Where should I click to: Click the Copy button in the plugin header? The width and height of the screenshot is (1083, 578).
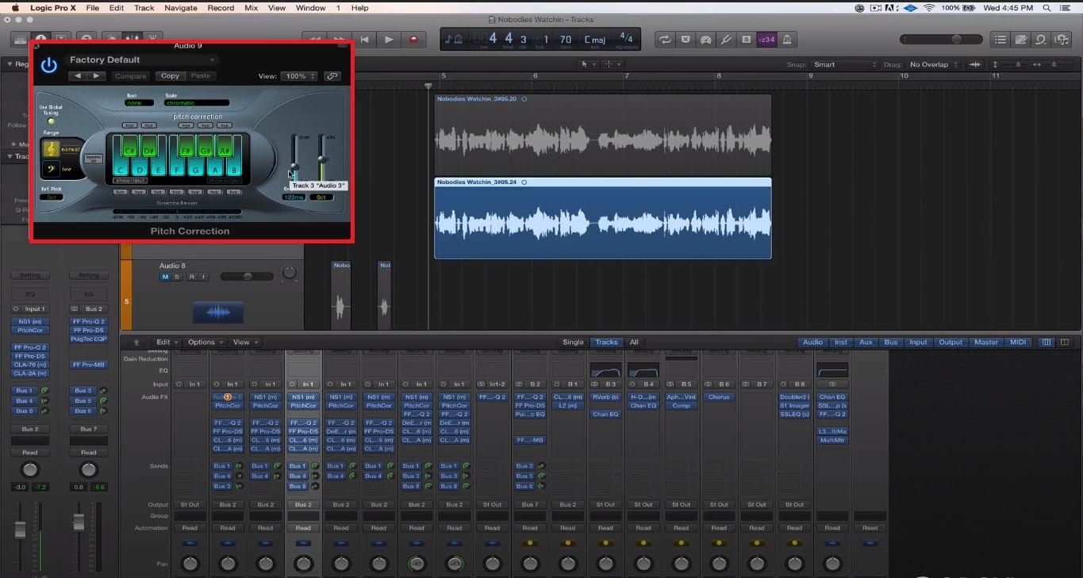click(x=169, y=75)
